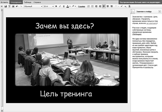
Task: Expand the text color dropdown arrow
Action: (x=70, y=6)
